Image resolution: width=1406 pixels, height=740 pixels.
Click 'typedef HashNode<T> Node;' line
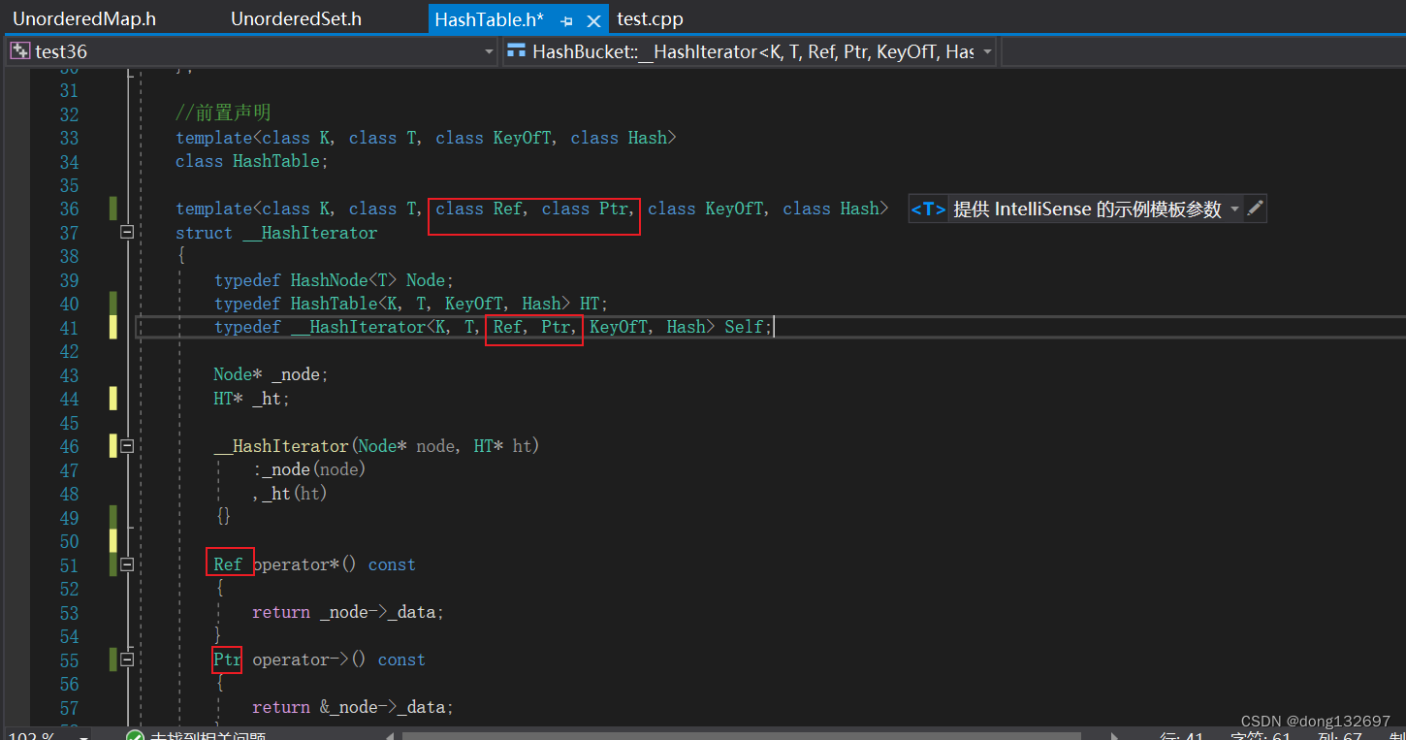point(335,280)
